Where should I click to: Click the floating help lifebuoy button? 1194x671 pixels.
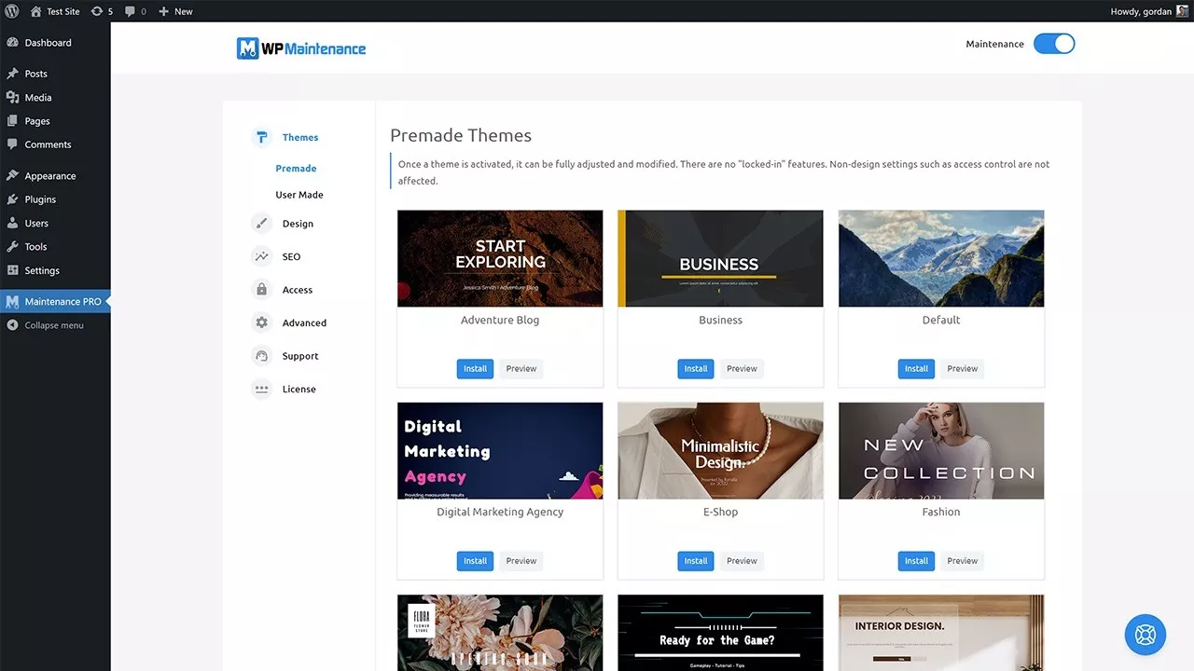[x=1145, y=636]
